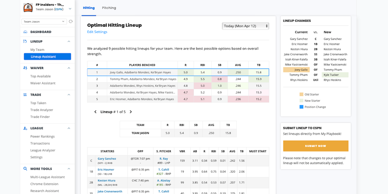Select lineup option row 5 benching Eric Hosmer
388x194 pixels.
178,99
